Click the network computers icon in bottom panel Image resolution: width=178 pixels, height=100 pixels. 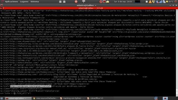156,98
